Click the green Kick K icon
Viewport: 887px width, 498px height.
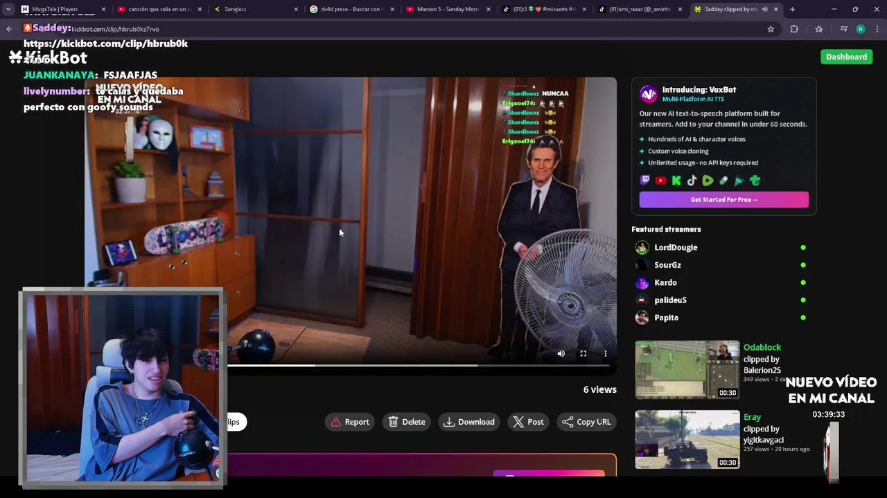coord(676,181)
